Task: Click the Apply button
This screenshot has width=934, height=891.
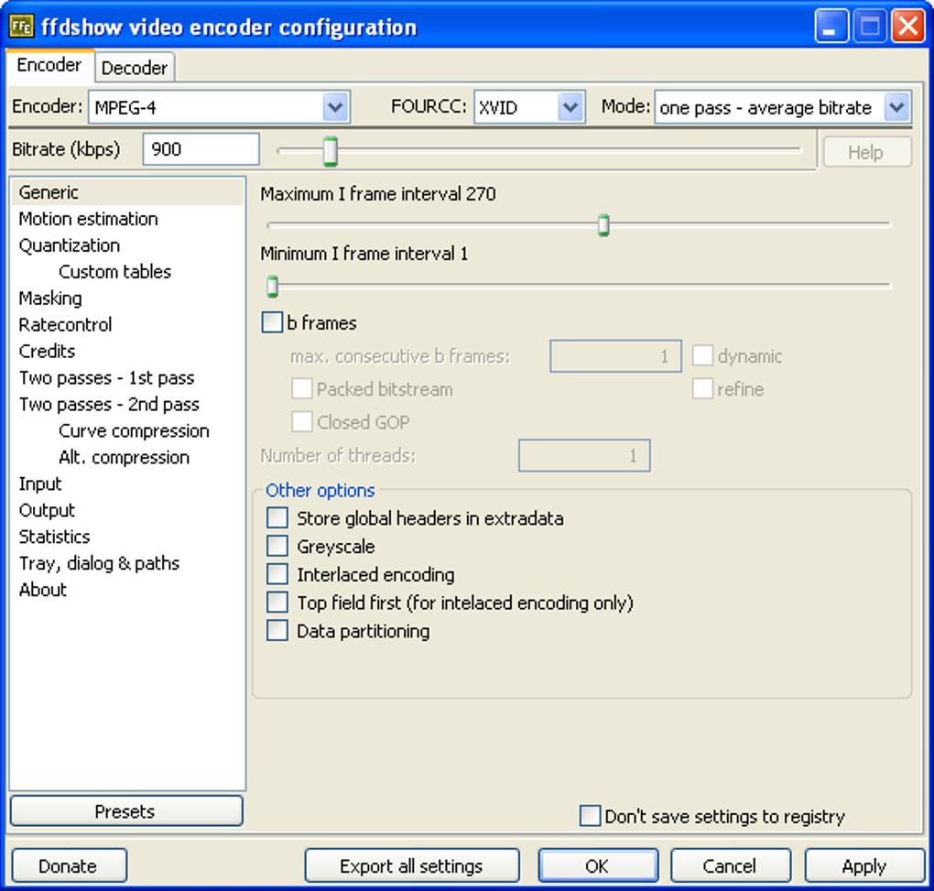Action: pyautogui.click(x=864, y=865)
